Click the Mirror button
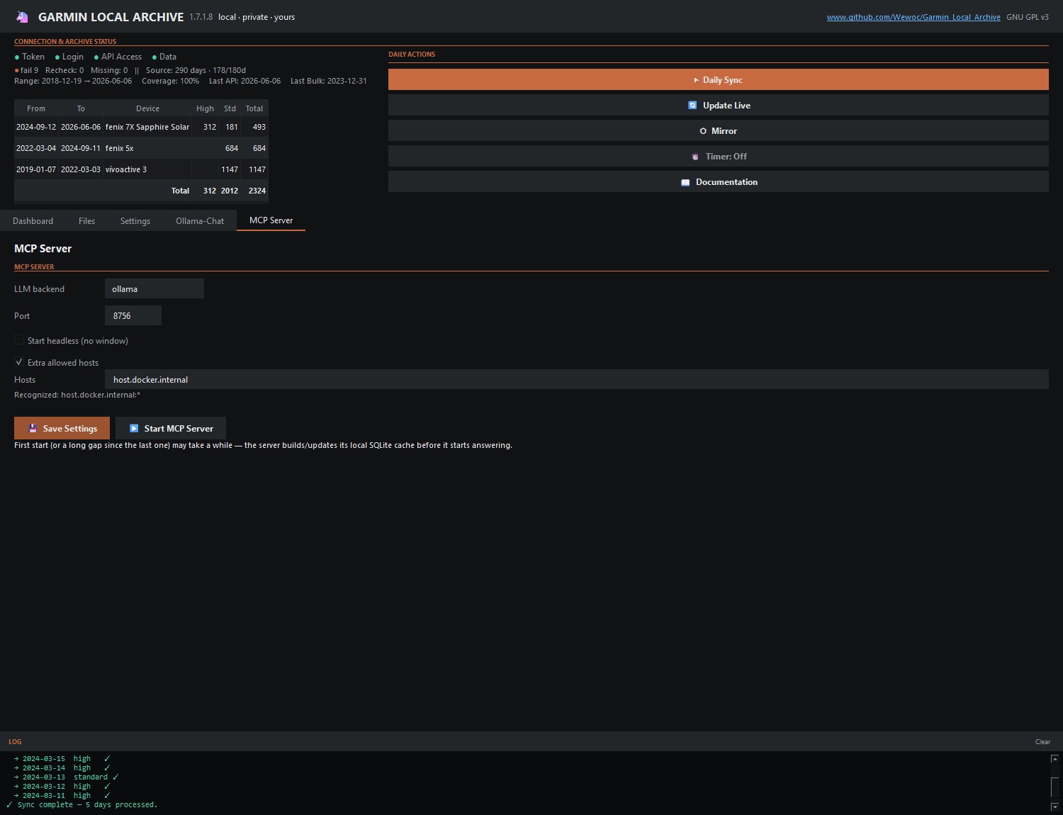The width and height of the screenshot is (1063, 815). [718, 131]
